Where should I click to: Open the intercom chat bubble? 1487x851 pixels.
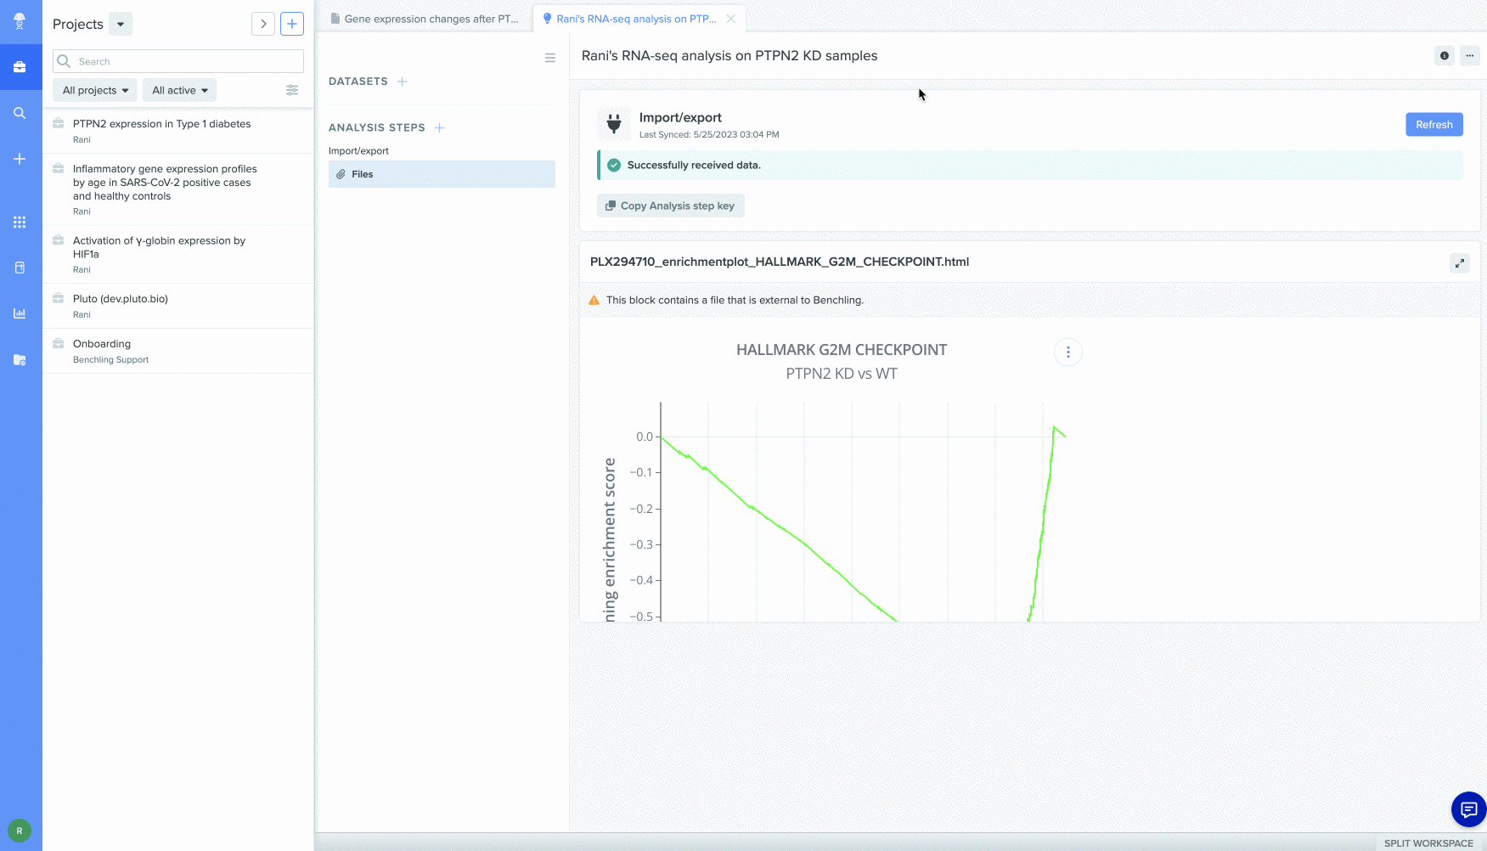click(x=1468, y=809)
